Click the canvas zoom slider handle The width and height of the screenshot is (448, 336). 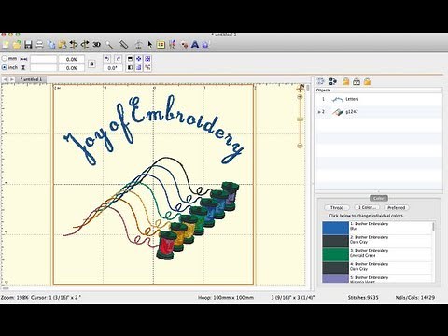coord(300,119)
